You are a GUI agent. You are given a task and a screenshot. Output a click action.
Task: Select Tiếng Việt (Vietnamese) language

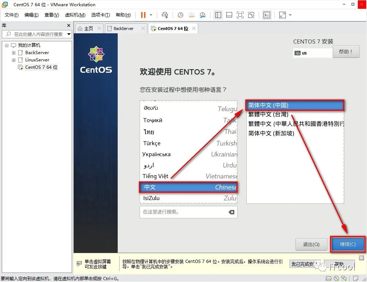pyautogui.click(x=189, y=176)
